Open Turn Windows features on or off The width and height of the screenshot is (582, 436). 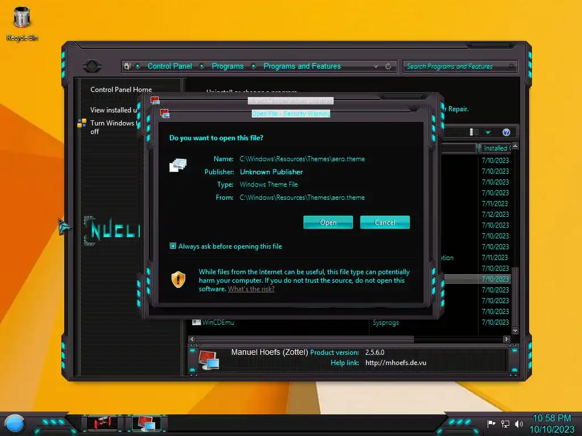tap(114, 127)
